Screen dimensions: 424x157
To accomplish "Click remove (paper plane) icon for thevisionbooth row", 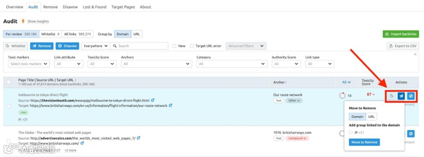I will point(401,96).
